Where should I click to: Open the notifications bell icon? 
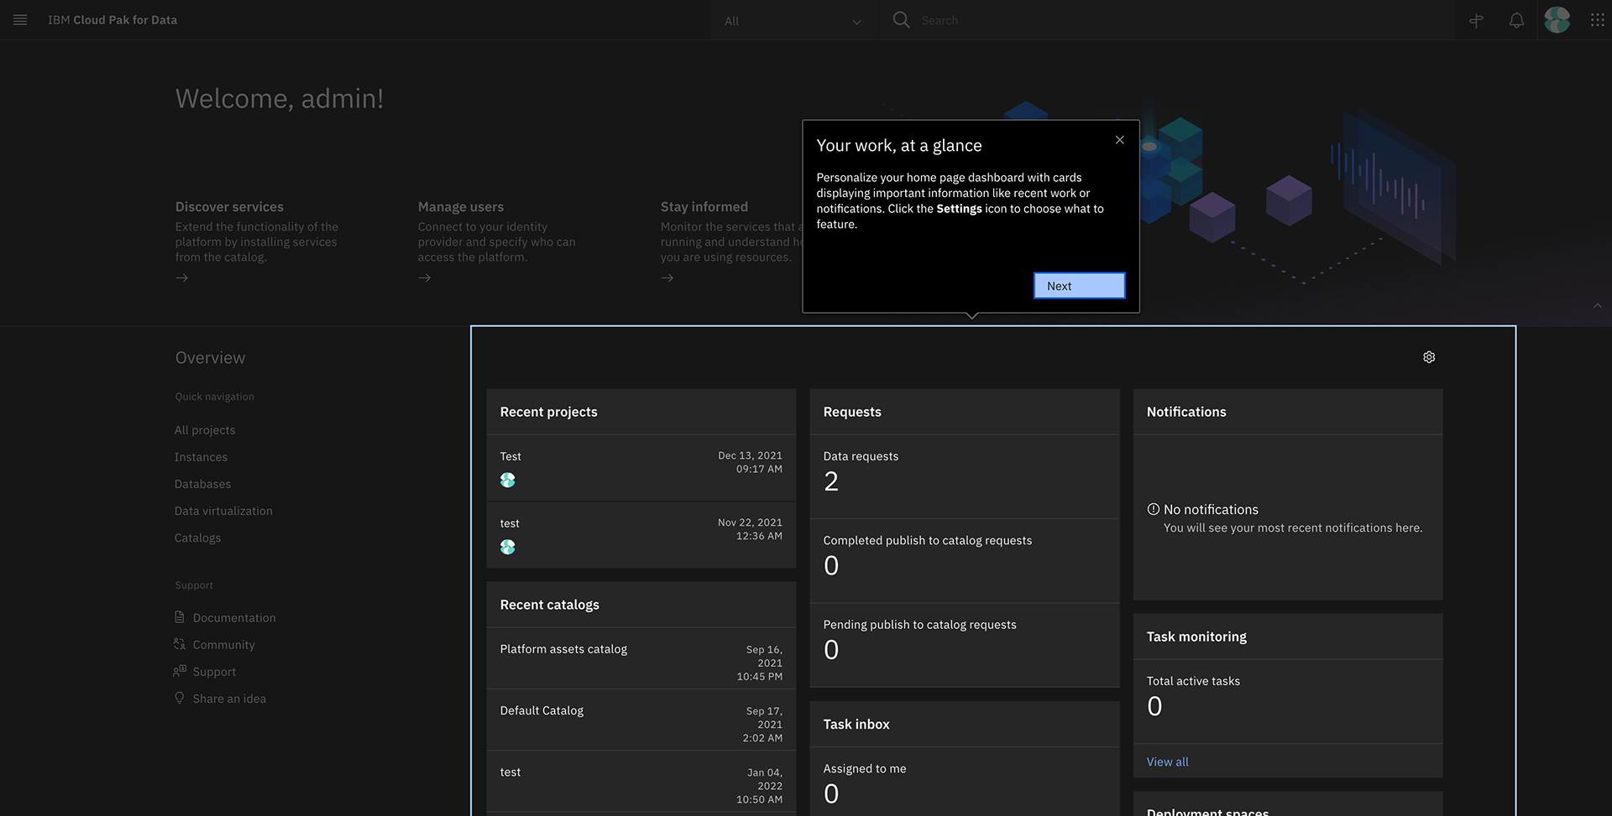click(x=1516, y=20)
